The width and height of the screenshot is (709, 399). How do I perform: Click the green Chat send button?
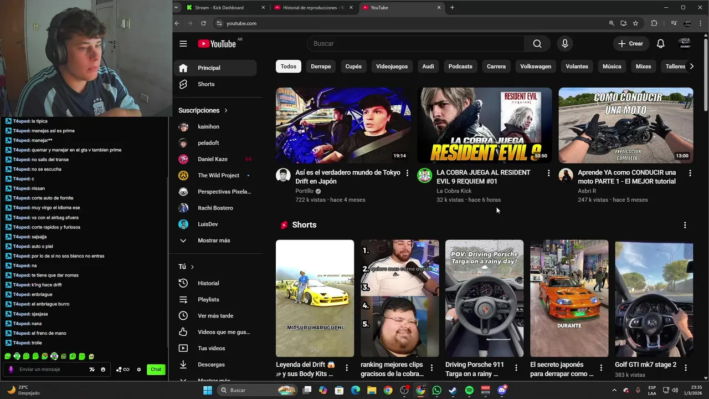(x=156, y=370)
